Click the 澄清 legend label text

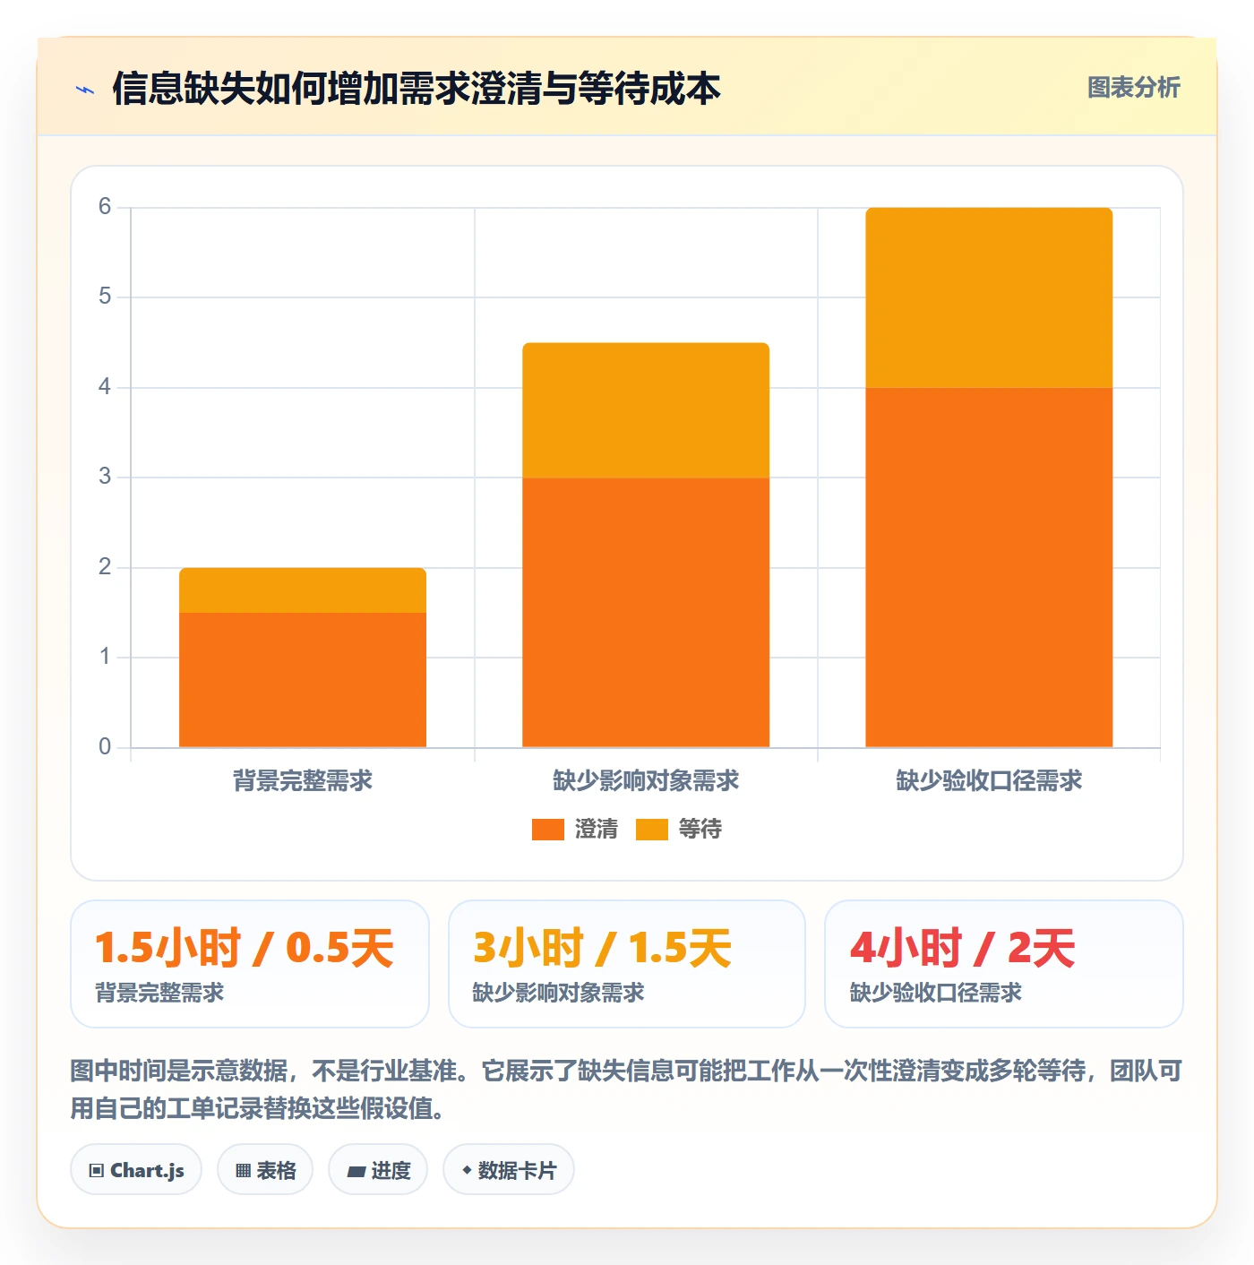(597, 830)
